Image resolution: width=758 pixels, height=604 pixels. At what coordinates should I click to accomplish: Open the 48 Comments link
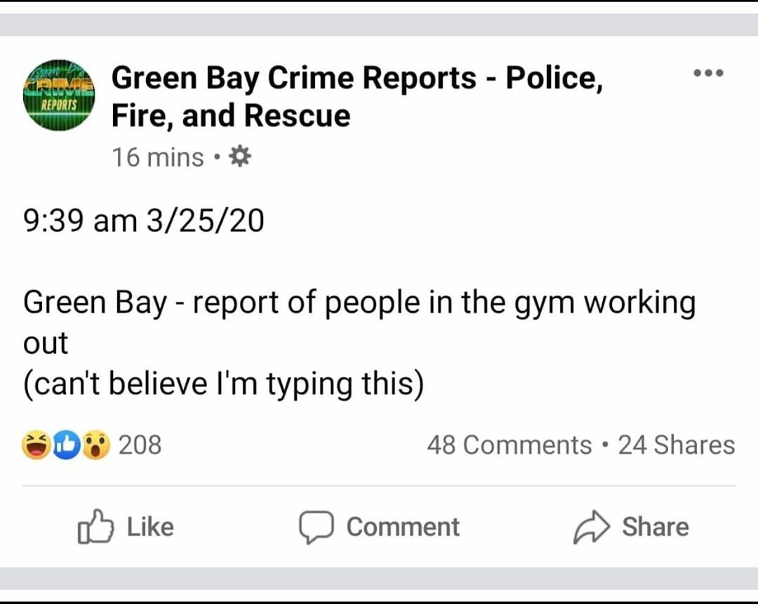[x=510, y=445]
